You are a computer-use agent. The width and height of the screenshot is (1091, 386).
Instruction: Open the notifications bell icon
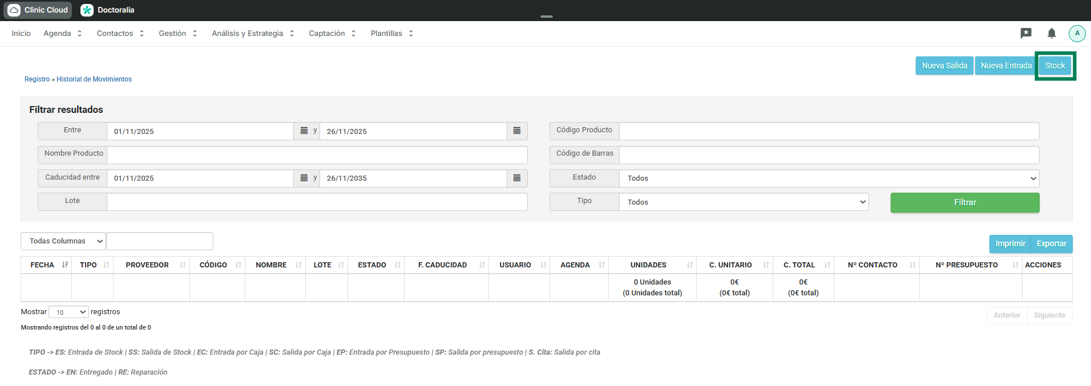point(1052,33)
